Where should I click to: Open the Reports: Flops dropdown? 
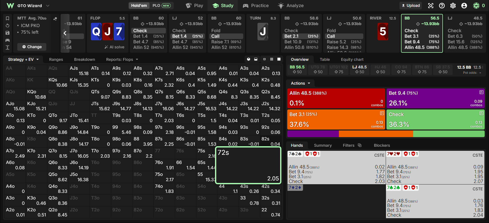pos(122,59)
